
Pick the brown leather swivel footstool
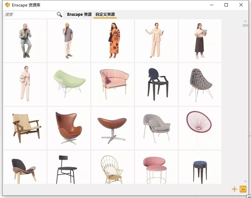click(x=113, y=128)
